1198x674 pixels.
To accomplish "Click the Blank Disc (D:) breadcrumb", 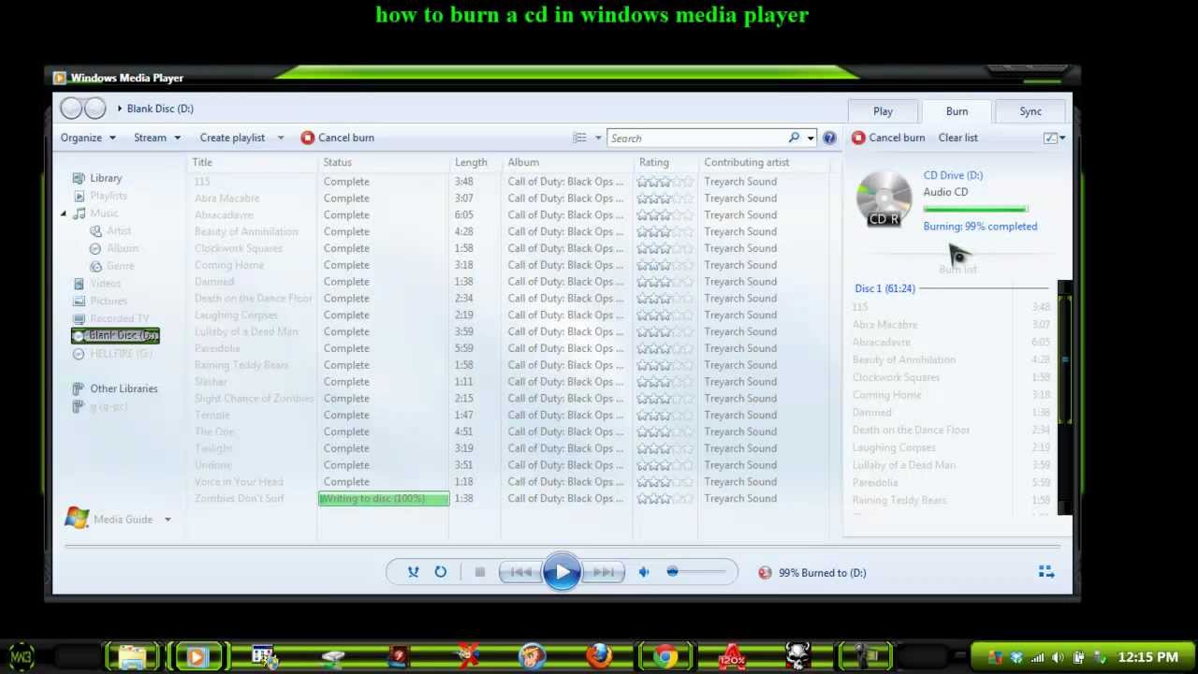I will (x=160, y=109).
